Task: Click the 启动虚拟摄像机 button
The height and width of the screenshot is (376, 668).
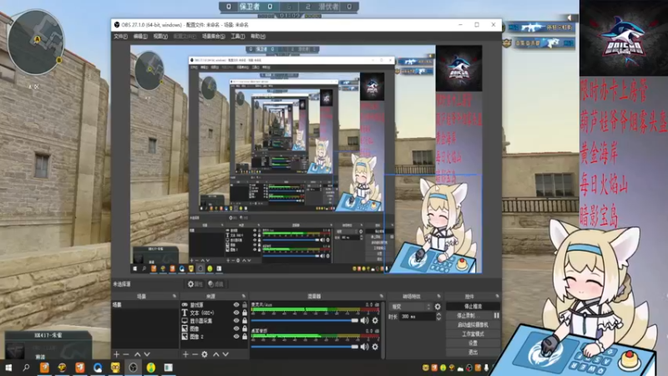Action: (473, 325)
